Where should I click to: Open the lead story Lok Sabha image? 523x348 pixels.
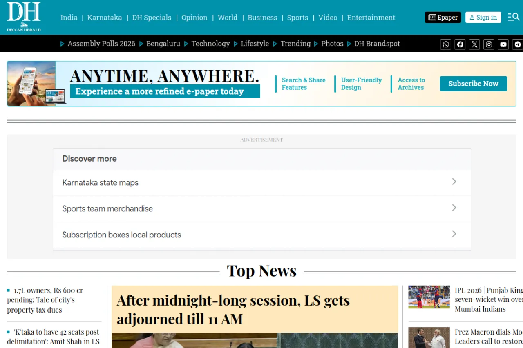255,341
